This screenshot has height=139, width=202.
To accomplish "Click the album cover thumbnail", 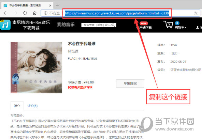I will click(x=36, y=67).
